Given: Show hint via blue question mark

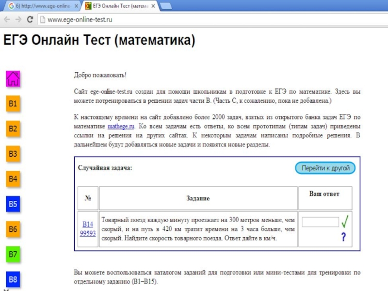Looking at the screenshot, I should click(x=343, y=237).
